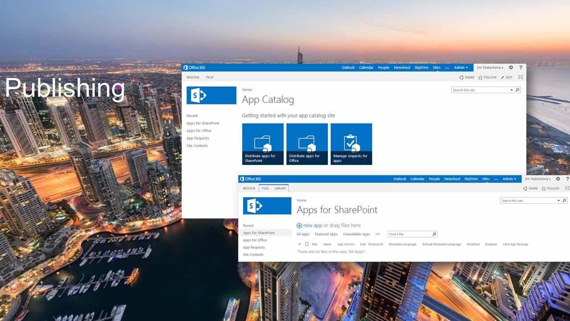Open App Requests in Apps for SharePoint sidebar
The image size is (570, 321).
pos(254,247)
